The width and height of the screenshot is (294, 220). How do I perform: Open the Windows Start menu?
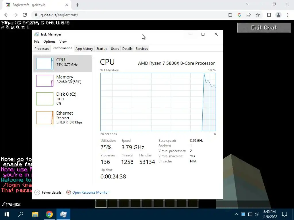click(x=7, y=214)
